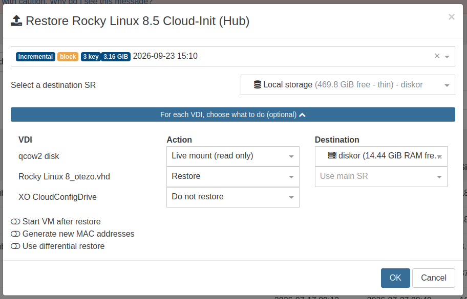Click the Local storage database icon

click(x=258, y=85)
